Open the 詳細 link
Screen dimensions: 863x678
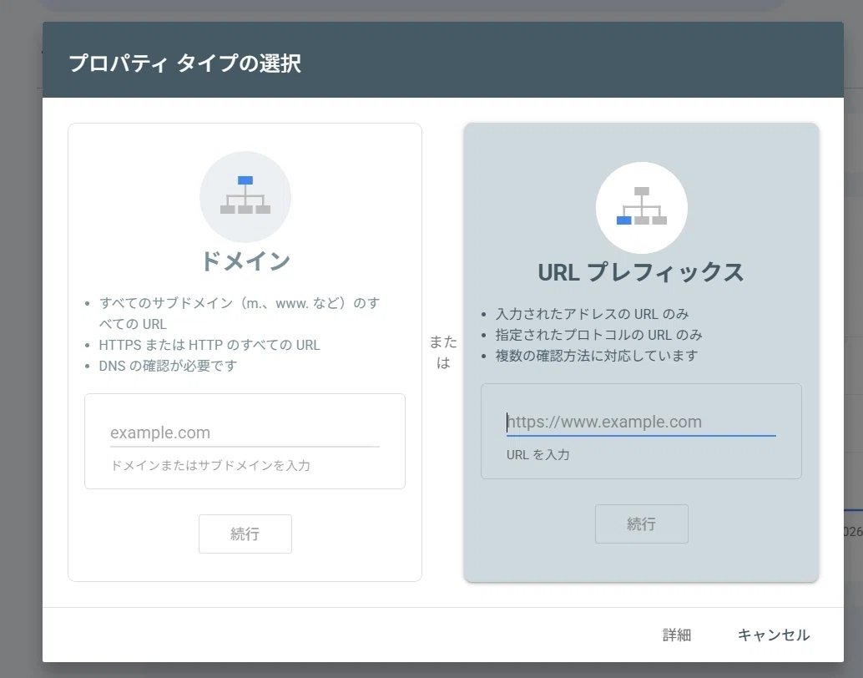676,635
